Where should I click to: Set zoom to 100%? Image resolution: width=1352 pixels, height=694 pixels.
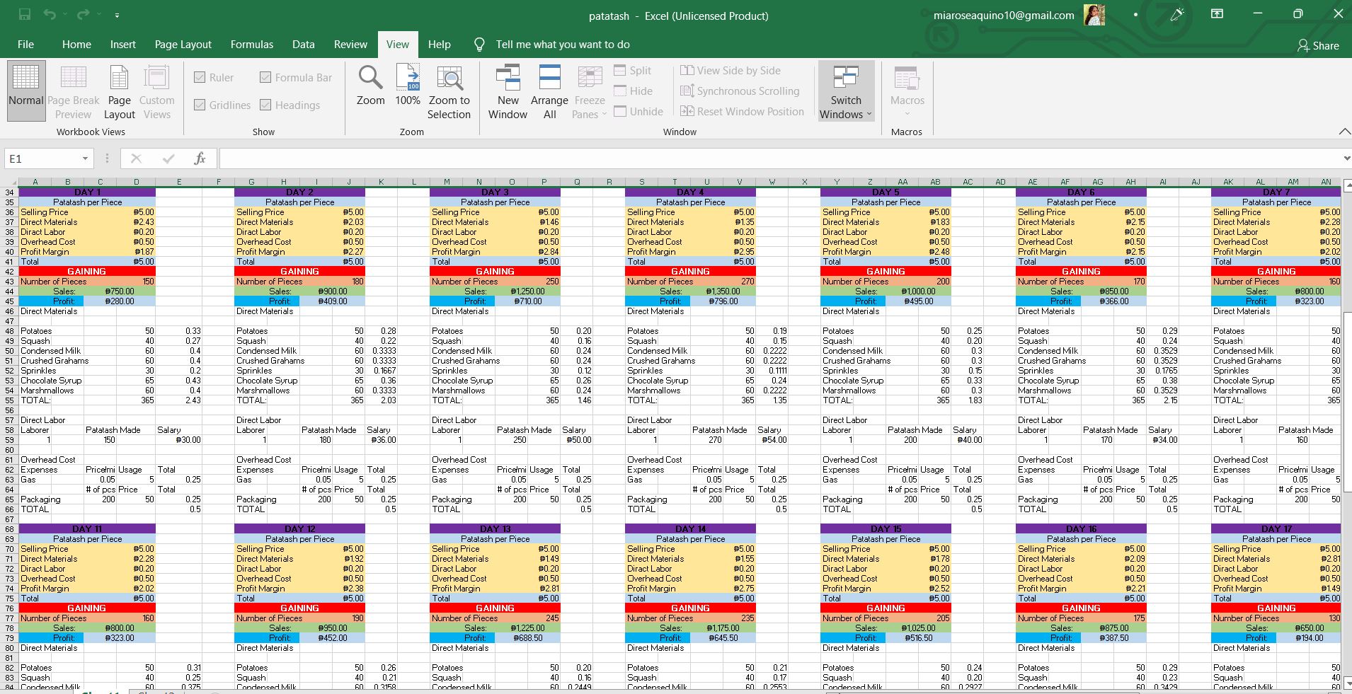click(x=408, y=86)
